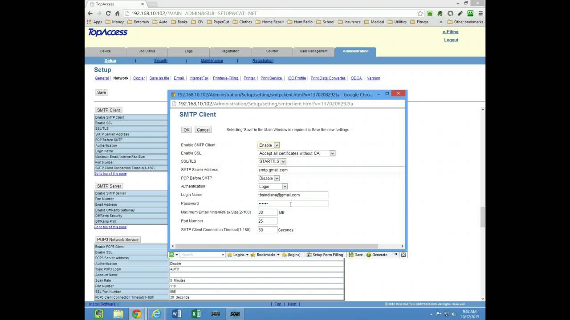570x320 pixels.
Task: Open the Authentication Login dropdown
Action: click(x=273, y=186)
